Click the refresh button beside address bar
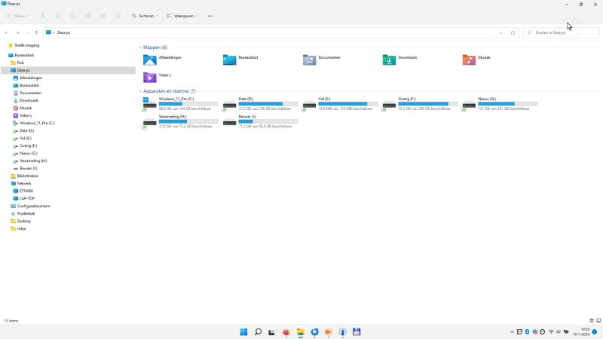Viewport: 603px width, 339px height. (513, 33)
